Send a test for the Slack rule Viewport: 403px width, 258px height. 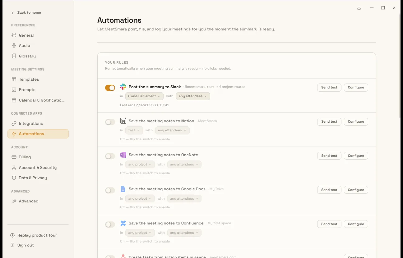pos(329,88)
